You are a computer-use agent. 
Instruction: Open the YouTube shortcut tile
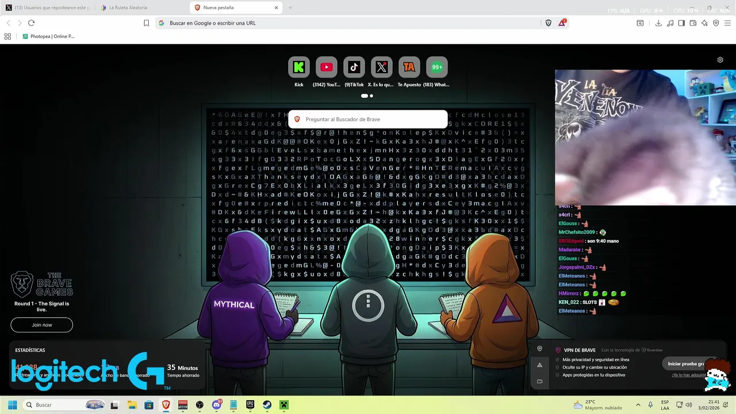(x=326, y=67)
